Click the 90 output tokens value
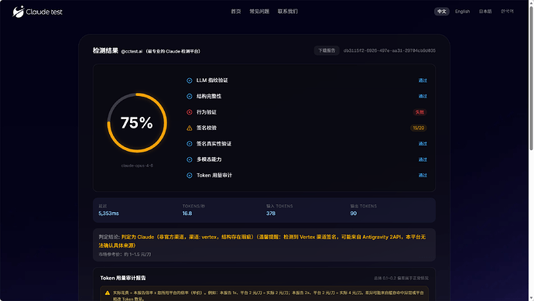This screenshot has width=534, height=301. [354, 214]
